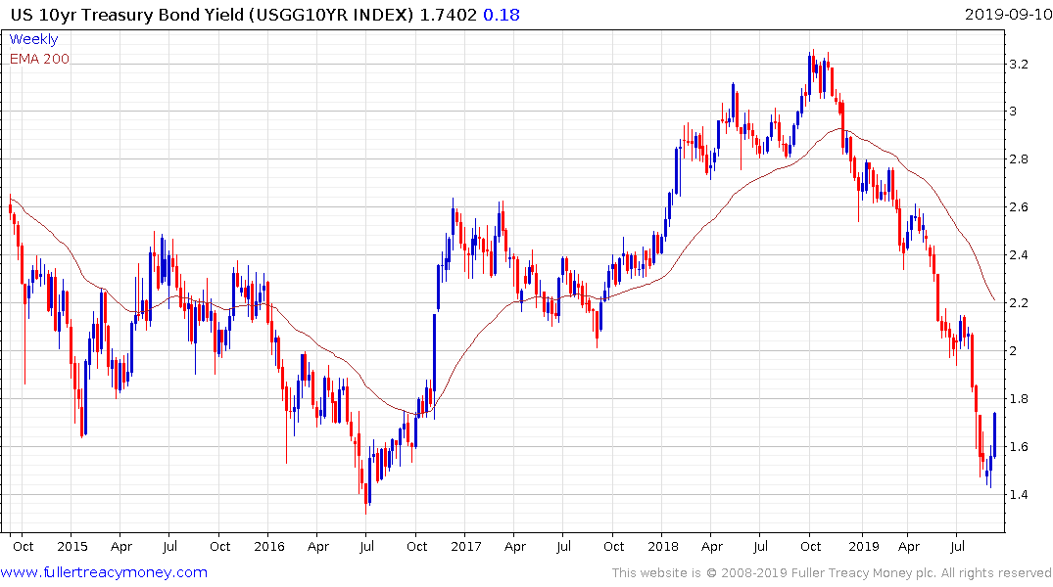The width and height of the screenshot is (1053, 587).
Task: Select the 2015 x-axis marker
Action: 72,546
